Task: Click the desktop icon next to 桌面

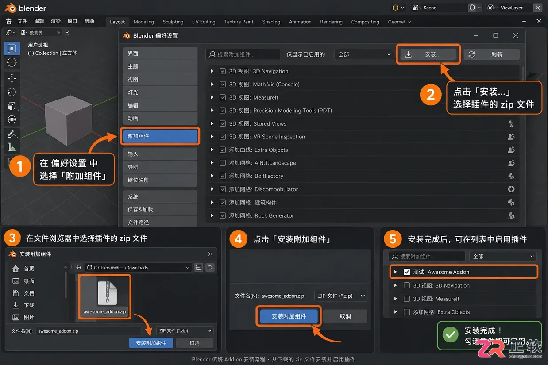Action: tap(16, 281)
